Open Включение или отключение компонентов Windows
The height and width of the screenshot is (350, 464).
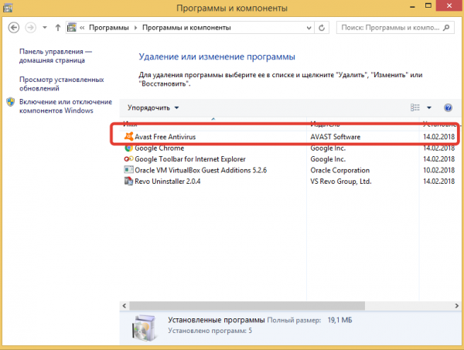[x=66, y=106]
